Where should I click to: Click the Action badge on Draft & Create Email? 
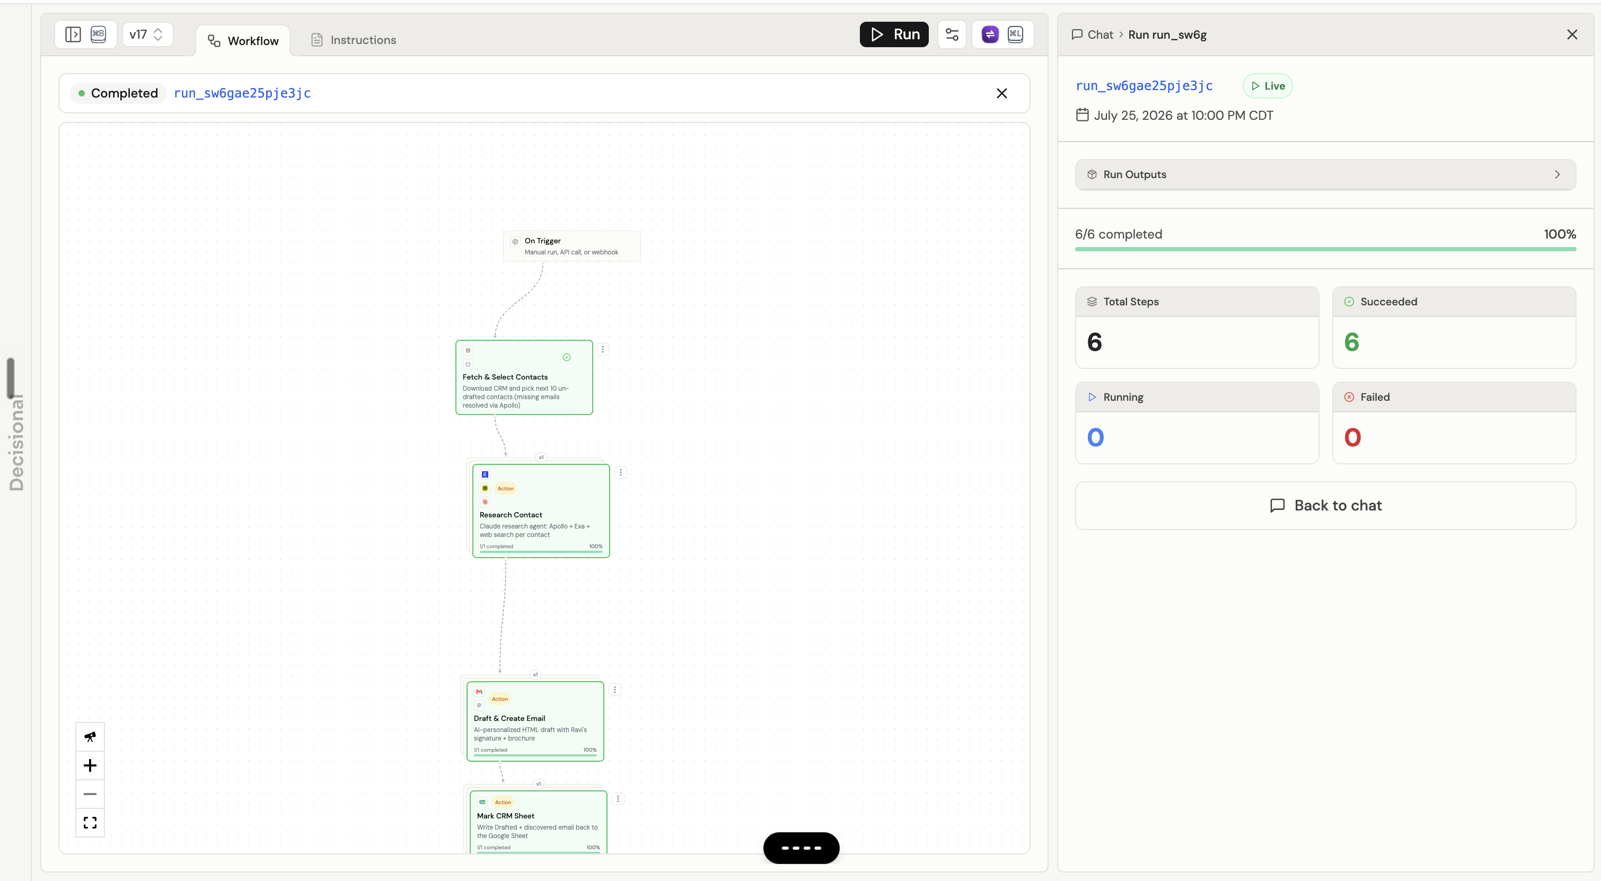(500, 699)
